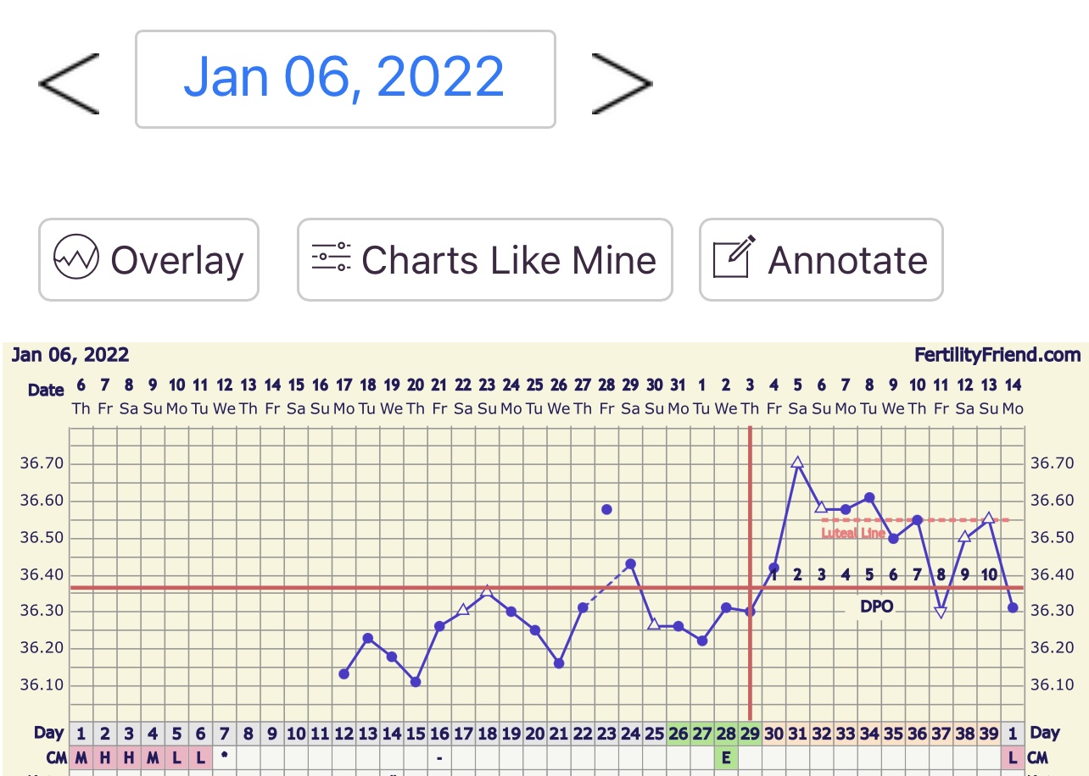The image size is (1089, 776).
Task: Select cycle day 28 in Day row
Action: pyautogui.click(x=726, y=733)
